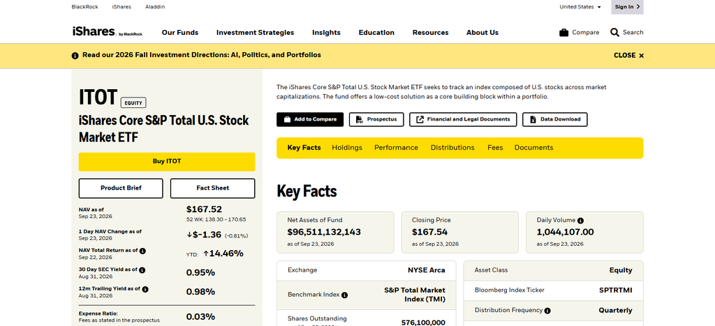Image resolution: width=715 pixels, height=326 pixels.
Task: Switch to the Fees tab
Action: point(495,148)
